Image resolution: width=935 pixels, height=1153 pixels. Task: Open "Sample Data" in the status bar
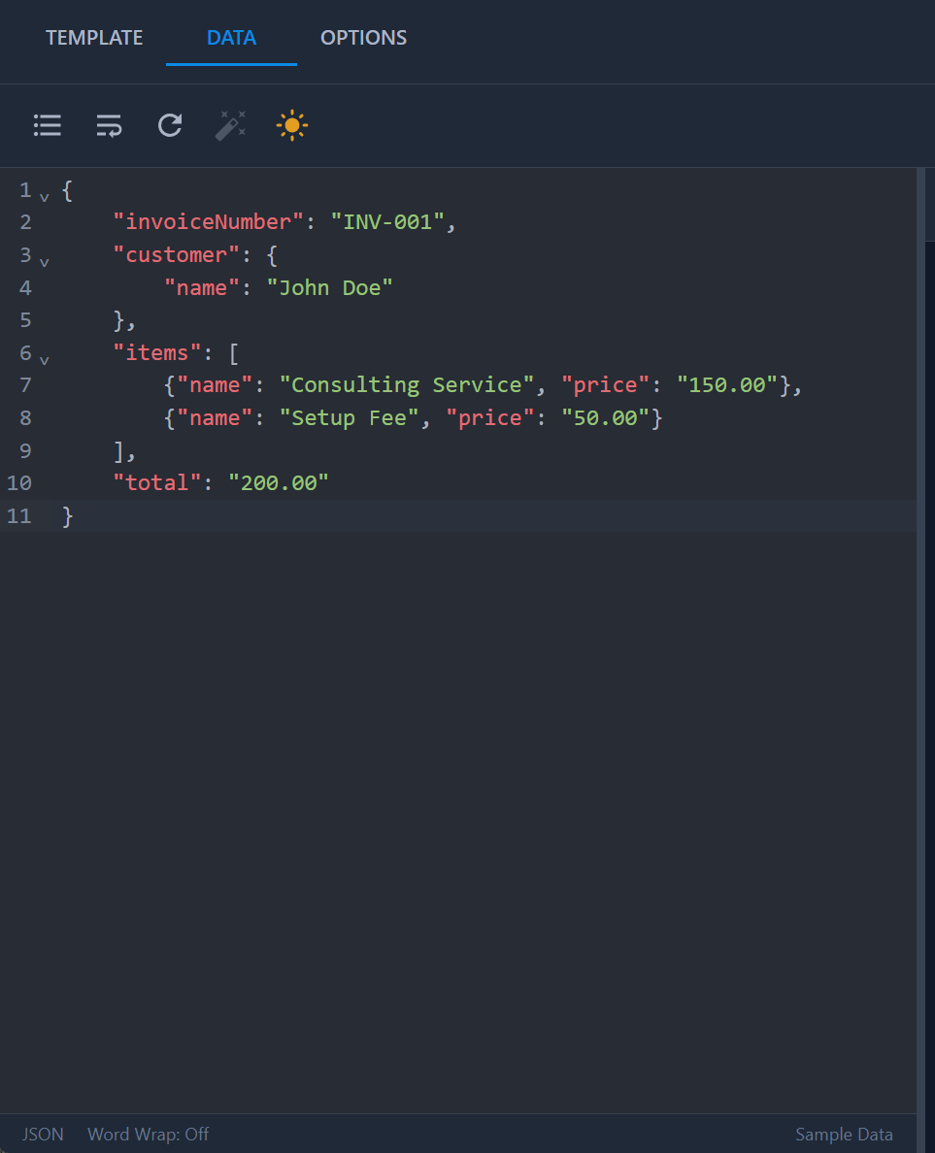[843, 1134]
